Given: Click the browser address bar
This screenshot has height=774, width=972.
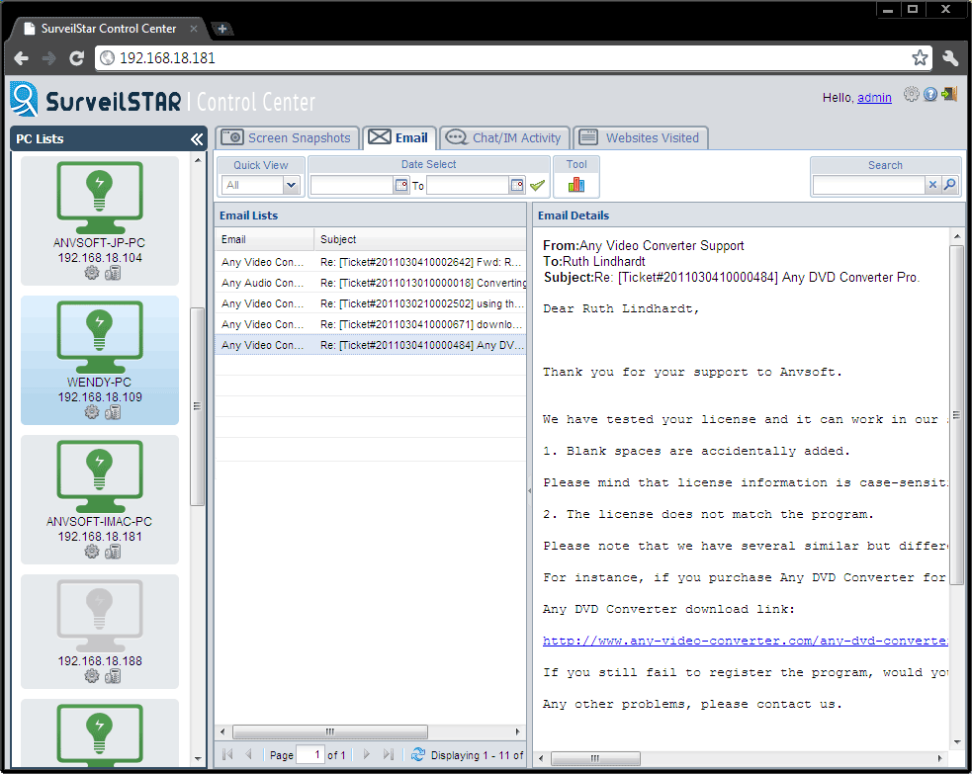Looking at the screenshot, I should pos(505,57).
